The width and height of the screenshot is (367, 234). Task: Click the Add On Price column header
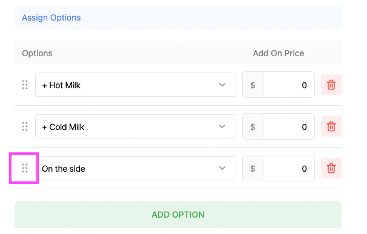279,53
